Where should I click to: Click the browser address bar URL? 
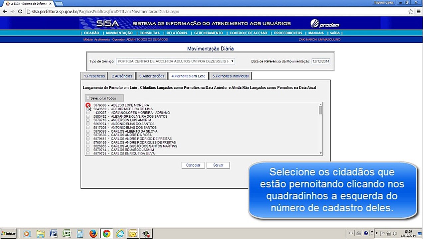pos(105,11)
